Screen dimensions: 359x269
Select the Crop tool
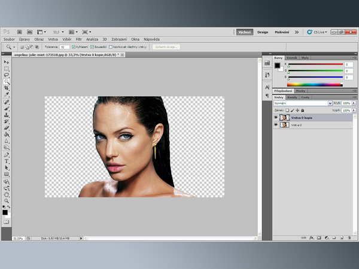tap(7, 88)
